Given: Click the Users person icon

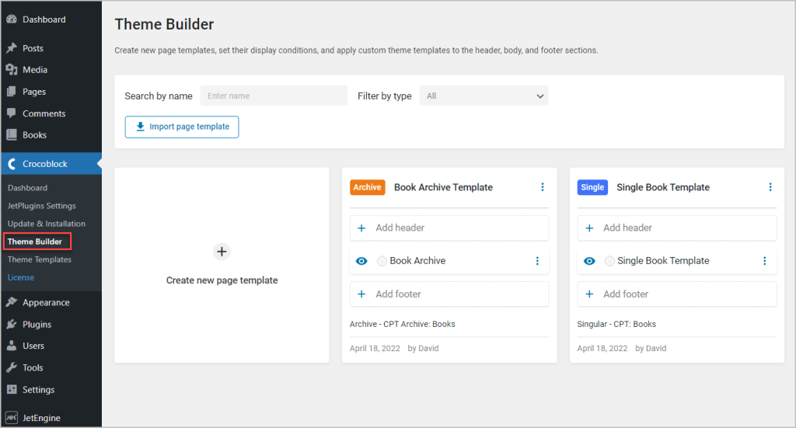Looking at the screenshot, I should 11,346.
